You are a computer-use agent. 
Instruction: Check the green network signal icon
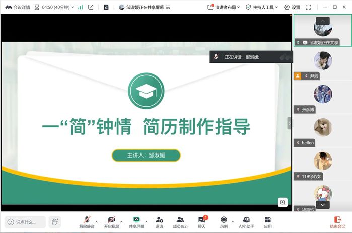(80, 7)
